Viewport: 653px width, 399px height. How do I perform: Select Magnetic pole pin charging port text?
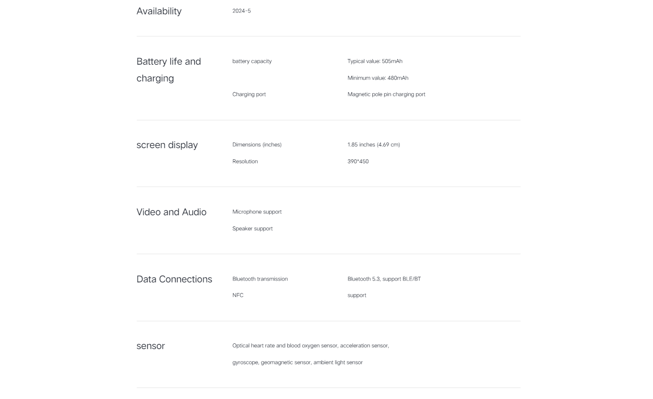click(386, 94)
